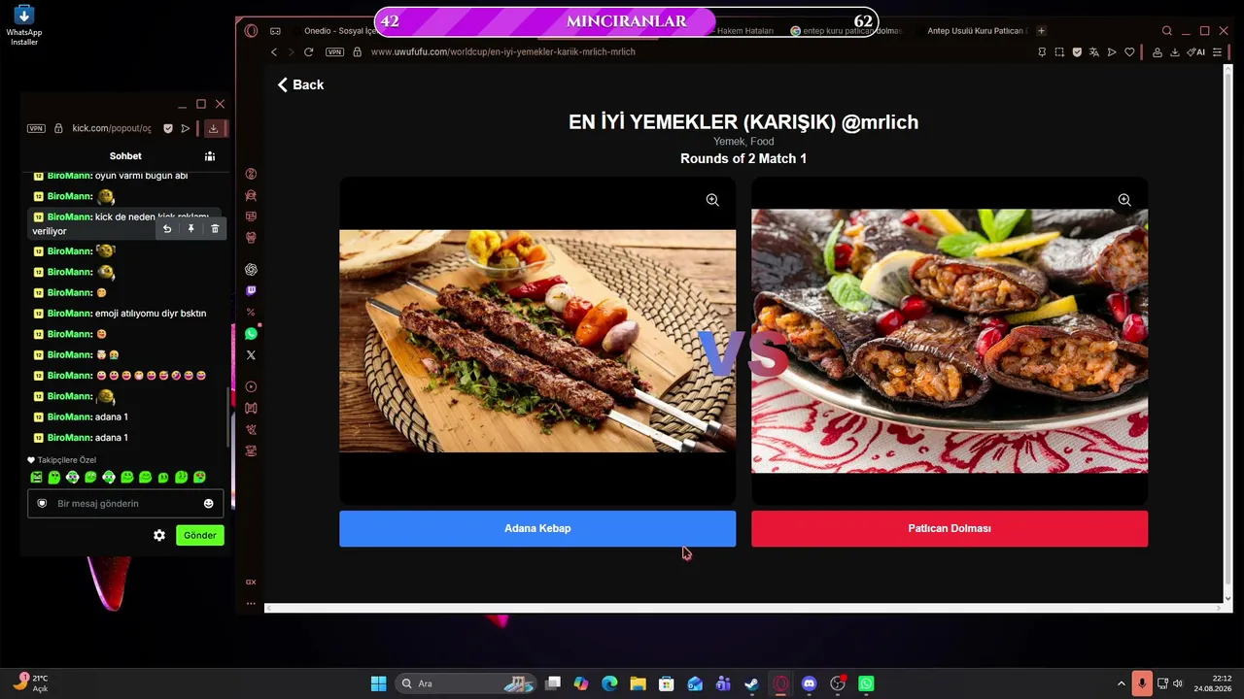The height and width of the screenshot is (699, 1244).
Task: Open the player icon in Opera sidebar
Action: click(x=251, y=386)
